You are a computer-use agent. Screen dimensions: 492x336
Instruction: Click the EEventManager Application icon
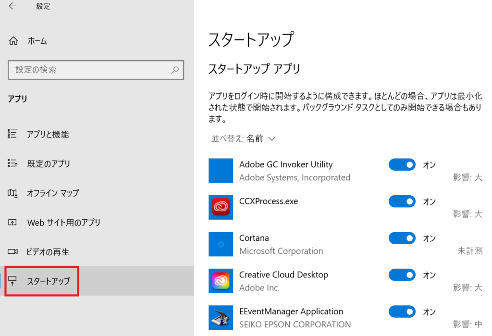pyautogui.click(x=221, y=317)
